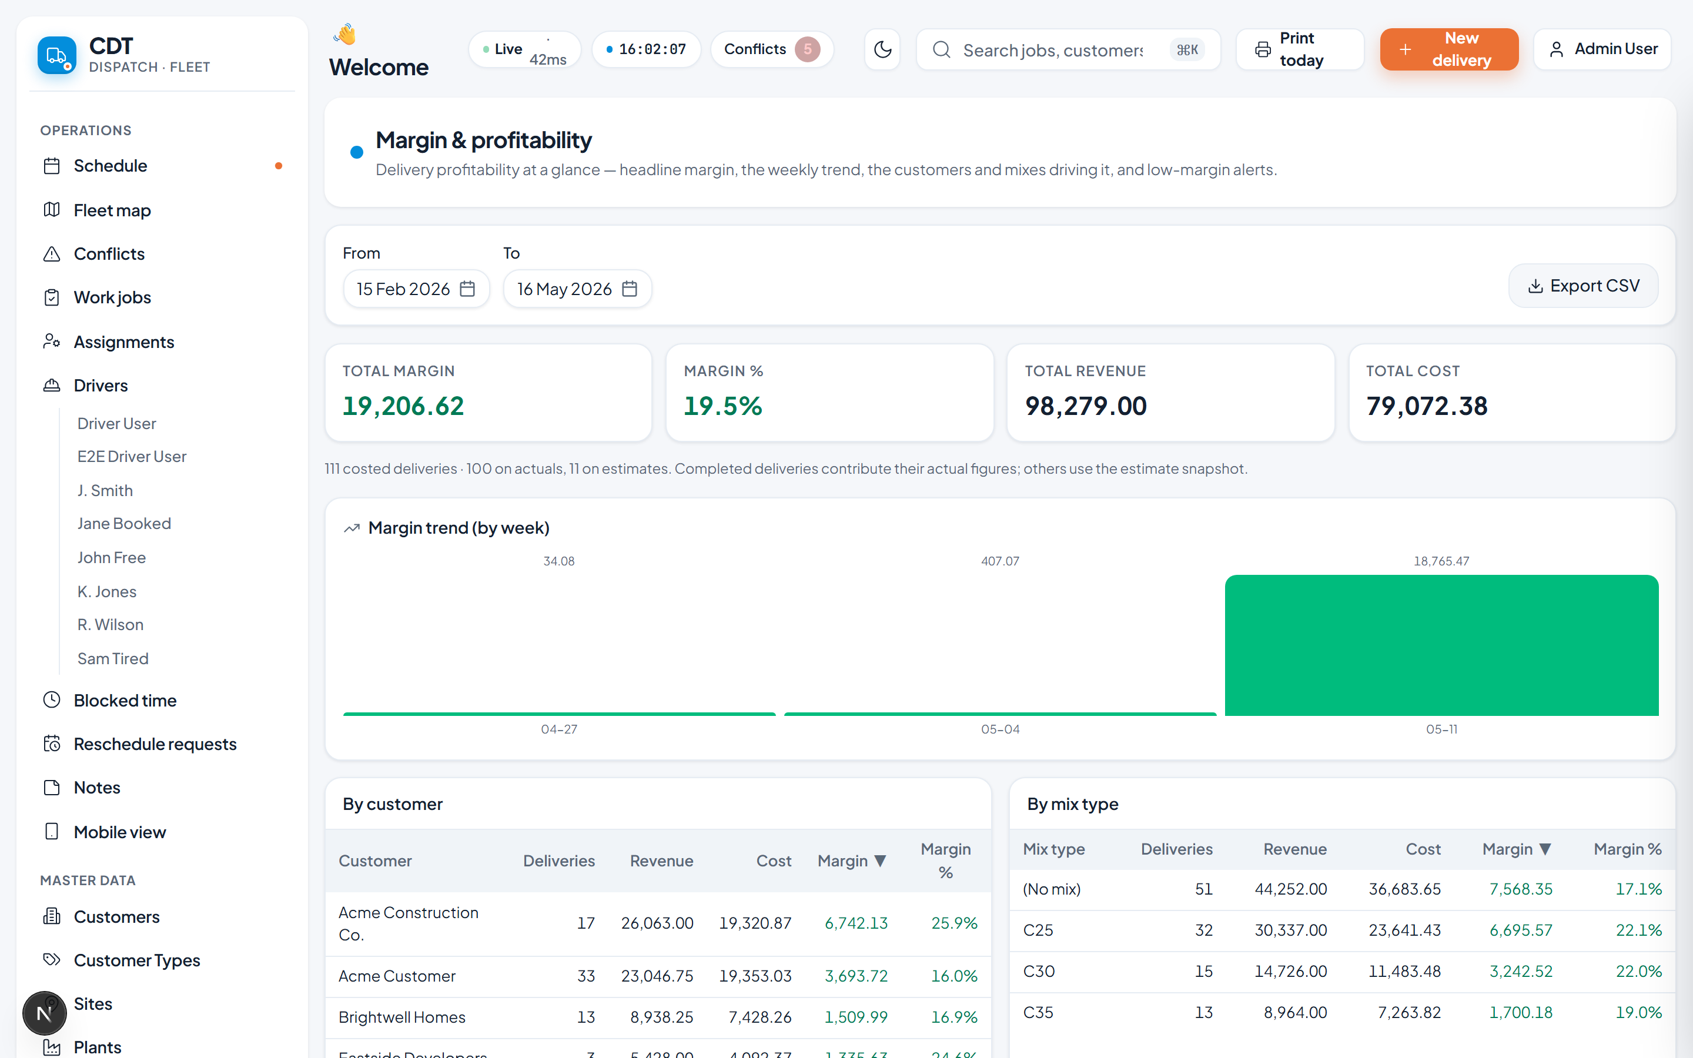
Task: Sort By mix type table by Revenue
Action: (x=1295, y=849)
